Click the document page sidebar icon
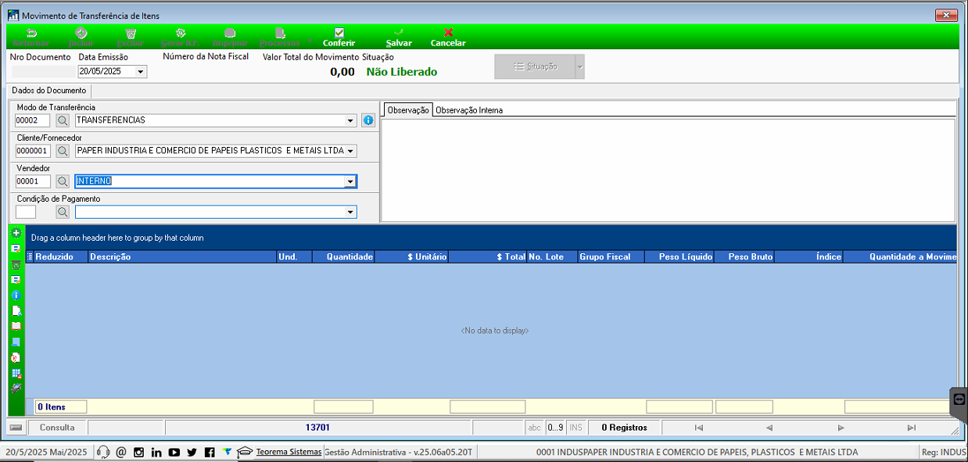This screenshot has width=968, height=462. [x=16, y=311]
